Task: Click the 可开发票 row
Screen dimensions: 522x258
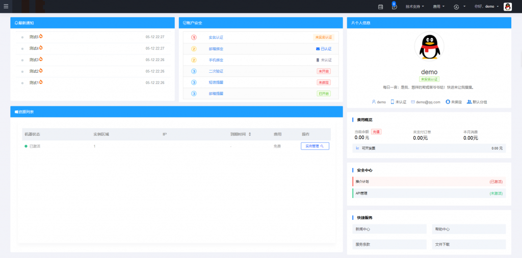Action: coord(429,148)
